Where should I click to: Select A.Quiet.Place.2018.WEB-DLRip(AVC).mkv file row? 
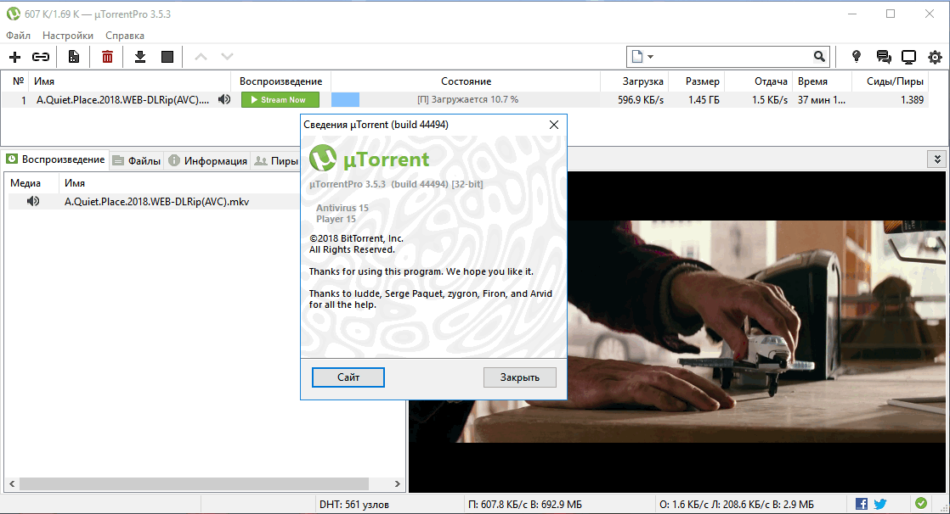click(157, 201)
